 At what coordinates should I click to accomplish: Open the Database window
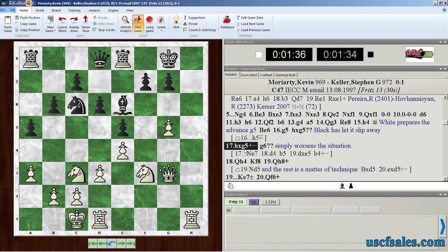click(227, 22)
